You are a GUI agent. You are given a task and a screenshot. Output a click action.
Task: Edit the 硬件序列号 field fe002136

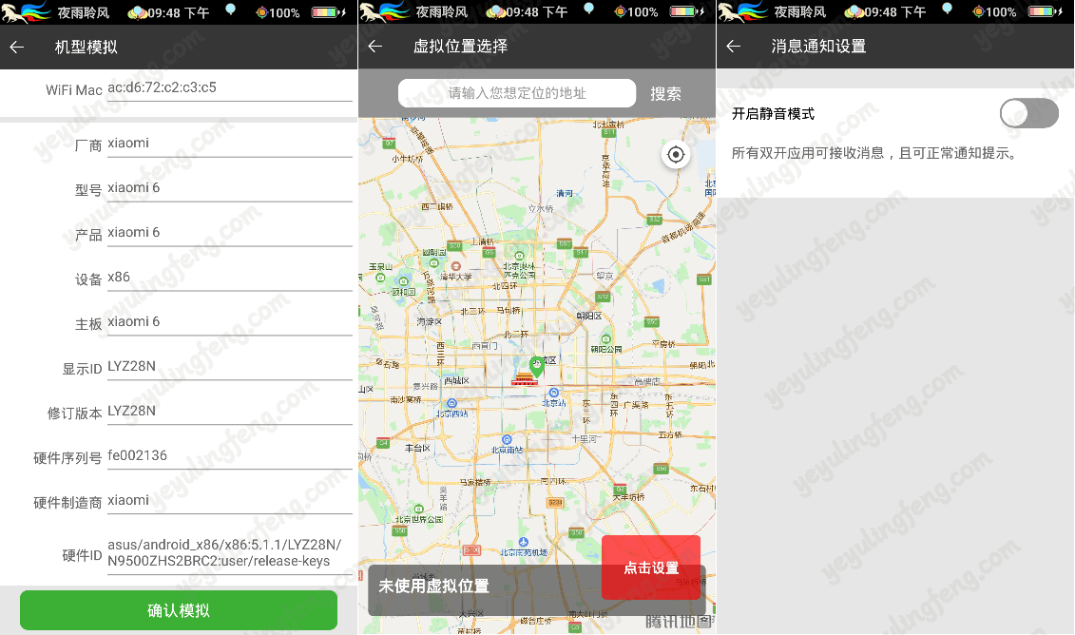pos(230,455)
